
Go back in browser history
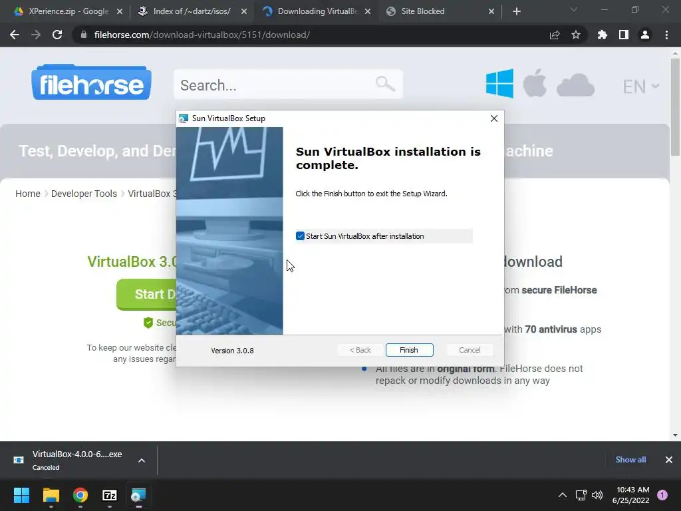(x=15, y=35)
